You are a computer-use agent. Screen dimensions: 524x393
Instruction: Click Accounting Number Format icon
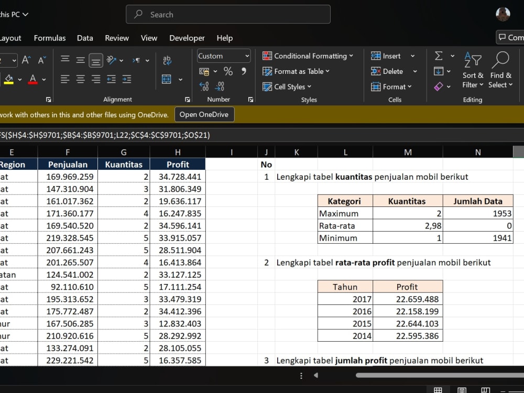[204, 71]
